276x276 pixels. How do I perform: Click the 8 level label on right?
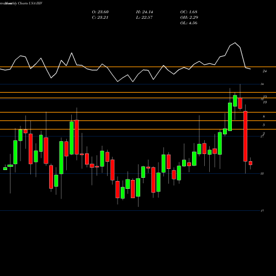(264, 116)
